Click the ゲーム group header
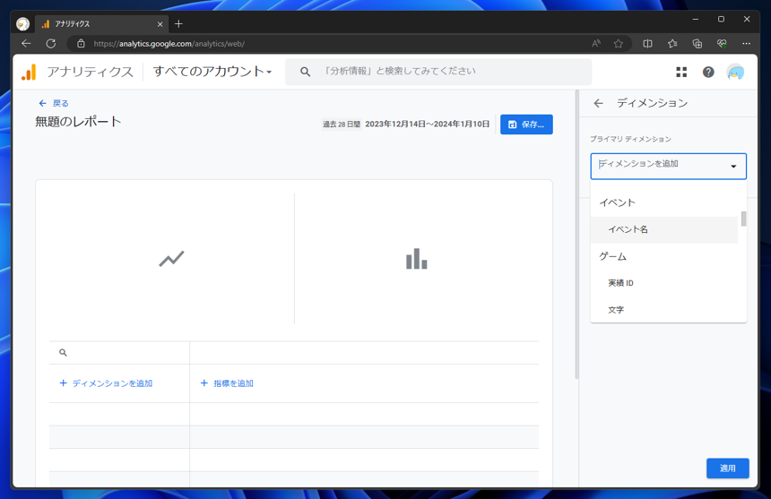The height and width of the screenshot is (499, 771). pos(612,256)
